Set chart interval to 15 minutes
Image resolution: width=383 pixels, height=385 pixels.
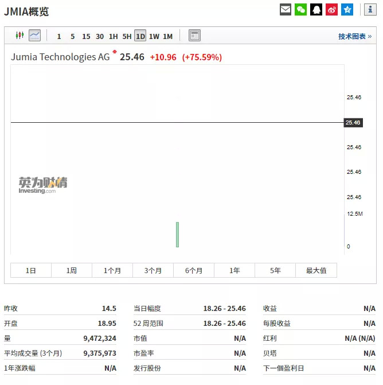(86, 37)
